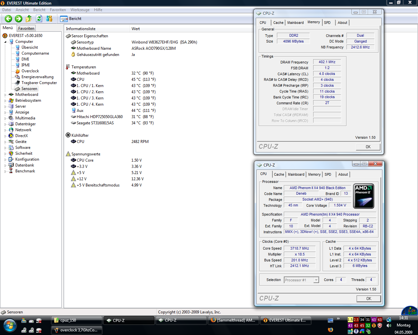Click the taskbar clock showing 14:31
This screenshot has width=418, height=335.
[x=404, y=318]
